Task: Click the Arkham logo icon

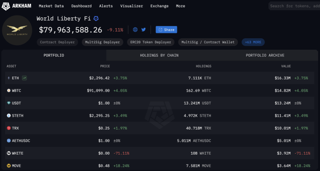Action: coord(5,6)
